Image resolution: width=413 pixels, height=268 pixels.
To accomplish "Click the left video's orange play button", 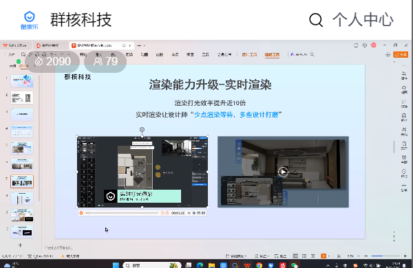I will click(x=81, y=213).
